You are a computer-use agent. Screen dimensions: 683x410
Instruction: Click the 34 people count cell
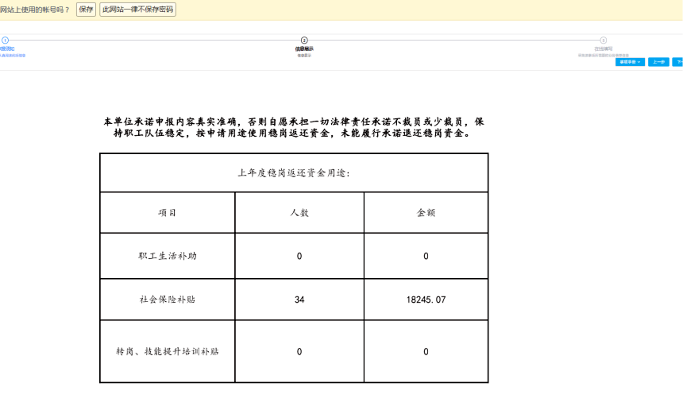pyautogui.click(x=299, y=300)
